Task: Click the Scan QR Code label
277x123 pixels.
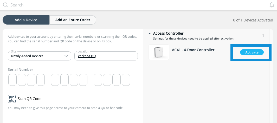Action: tap(29, 99)
